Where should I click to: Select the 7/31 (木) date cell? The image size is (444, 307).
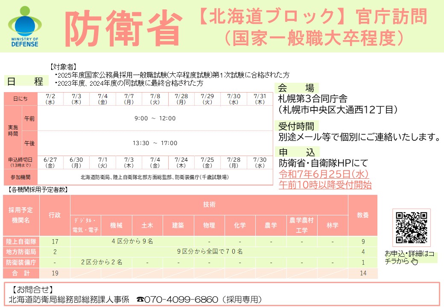260,99
